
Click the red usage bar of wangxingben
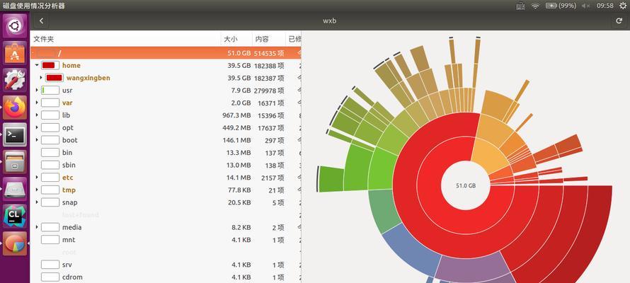[x=55, y=78]
